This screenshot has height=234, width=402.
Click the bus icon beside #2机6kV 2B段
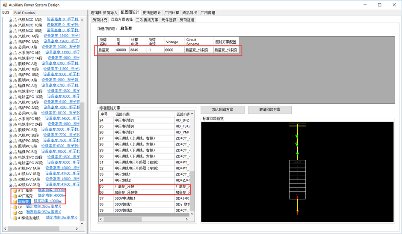[15, 185]
